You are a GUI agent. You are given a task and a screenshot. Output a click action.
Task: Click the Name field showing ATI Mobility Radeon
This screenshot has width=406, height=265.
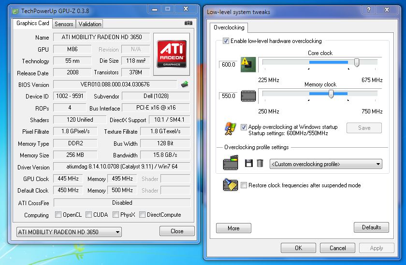tap(101, 37)
